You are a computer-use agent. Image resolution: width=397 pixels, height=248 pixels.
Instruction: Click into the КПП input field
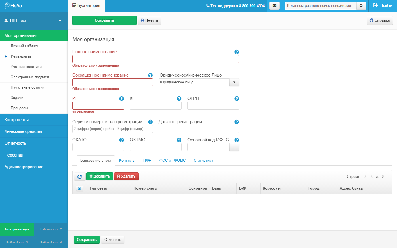(x=156, y=106)
